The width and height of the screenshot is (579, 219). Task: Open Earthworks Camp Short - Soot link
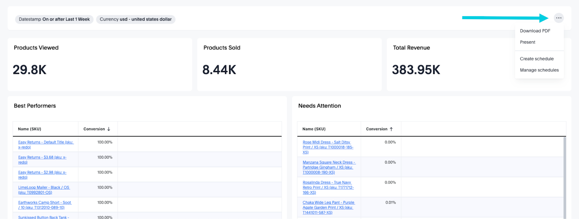[45, 203]
